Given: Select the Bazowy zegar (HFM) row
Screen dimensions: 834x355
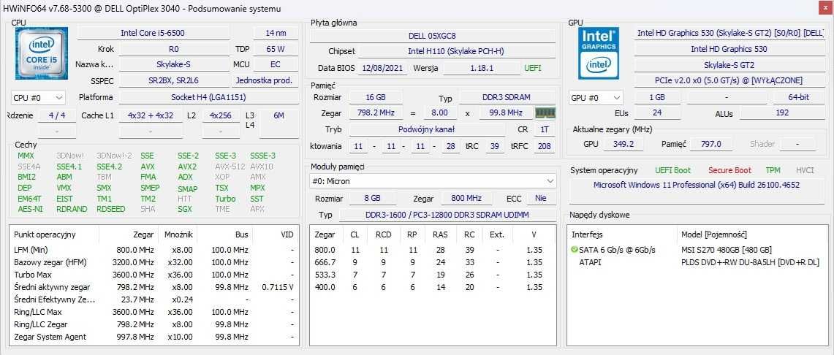Looking at the screenshot, I should click(x=154, y=262).
